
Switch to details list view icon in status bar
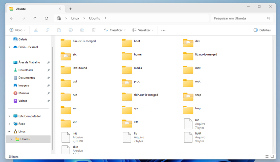(x=267, y=157)
